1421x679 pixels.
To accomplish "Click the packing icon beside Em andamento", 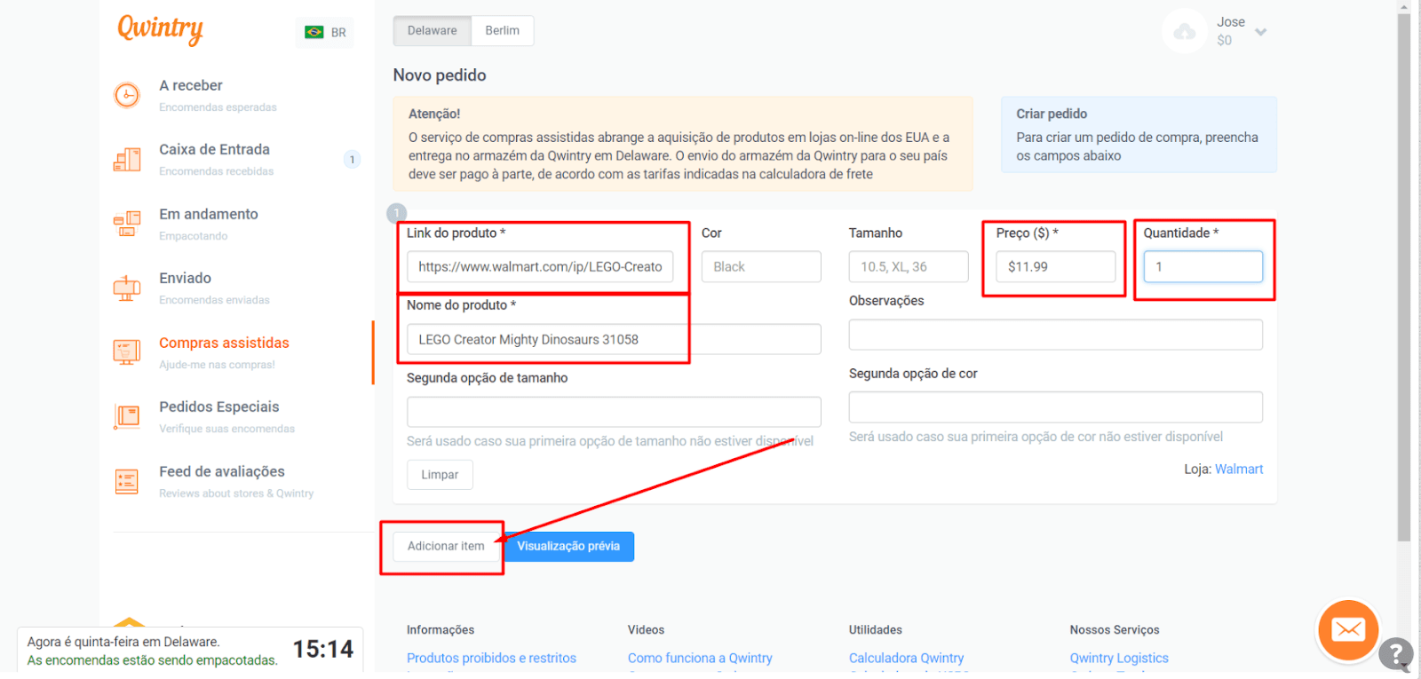I will coord(127,224).
